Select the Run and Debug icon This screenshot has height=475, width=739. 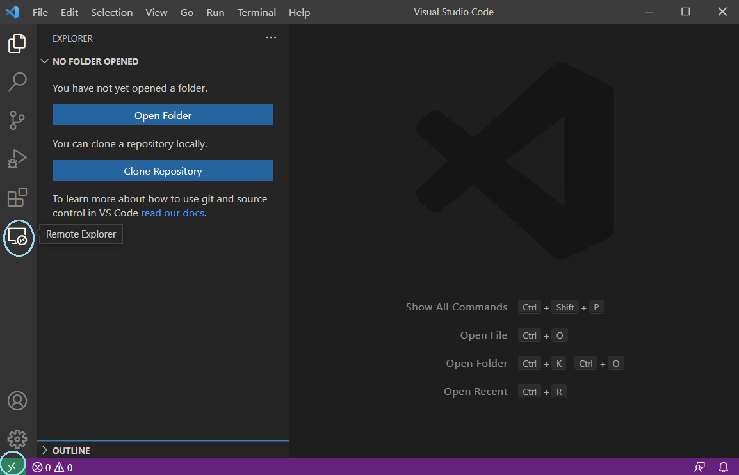tap(17, 159)
